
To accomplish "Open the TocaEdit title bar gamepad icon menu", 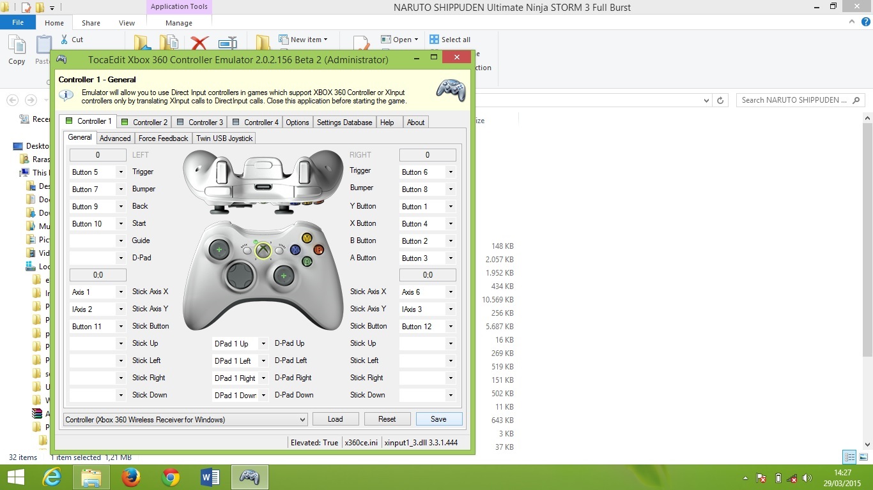I will click(61, 59).
